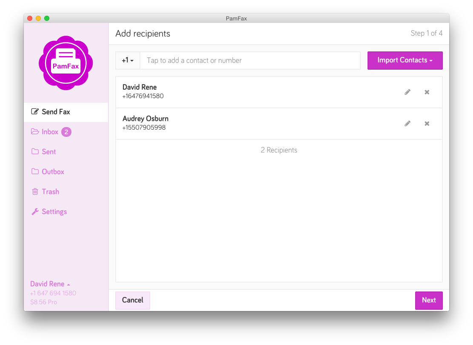Select the Audrey Osburn recipient name
The height and width of the screenshot is (345, 473).
click(145, 119)
